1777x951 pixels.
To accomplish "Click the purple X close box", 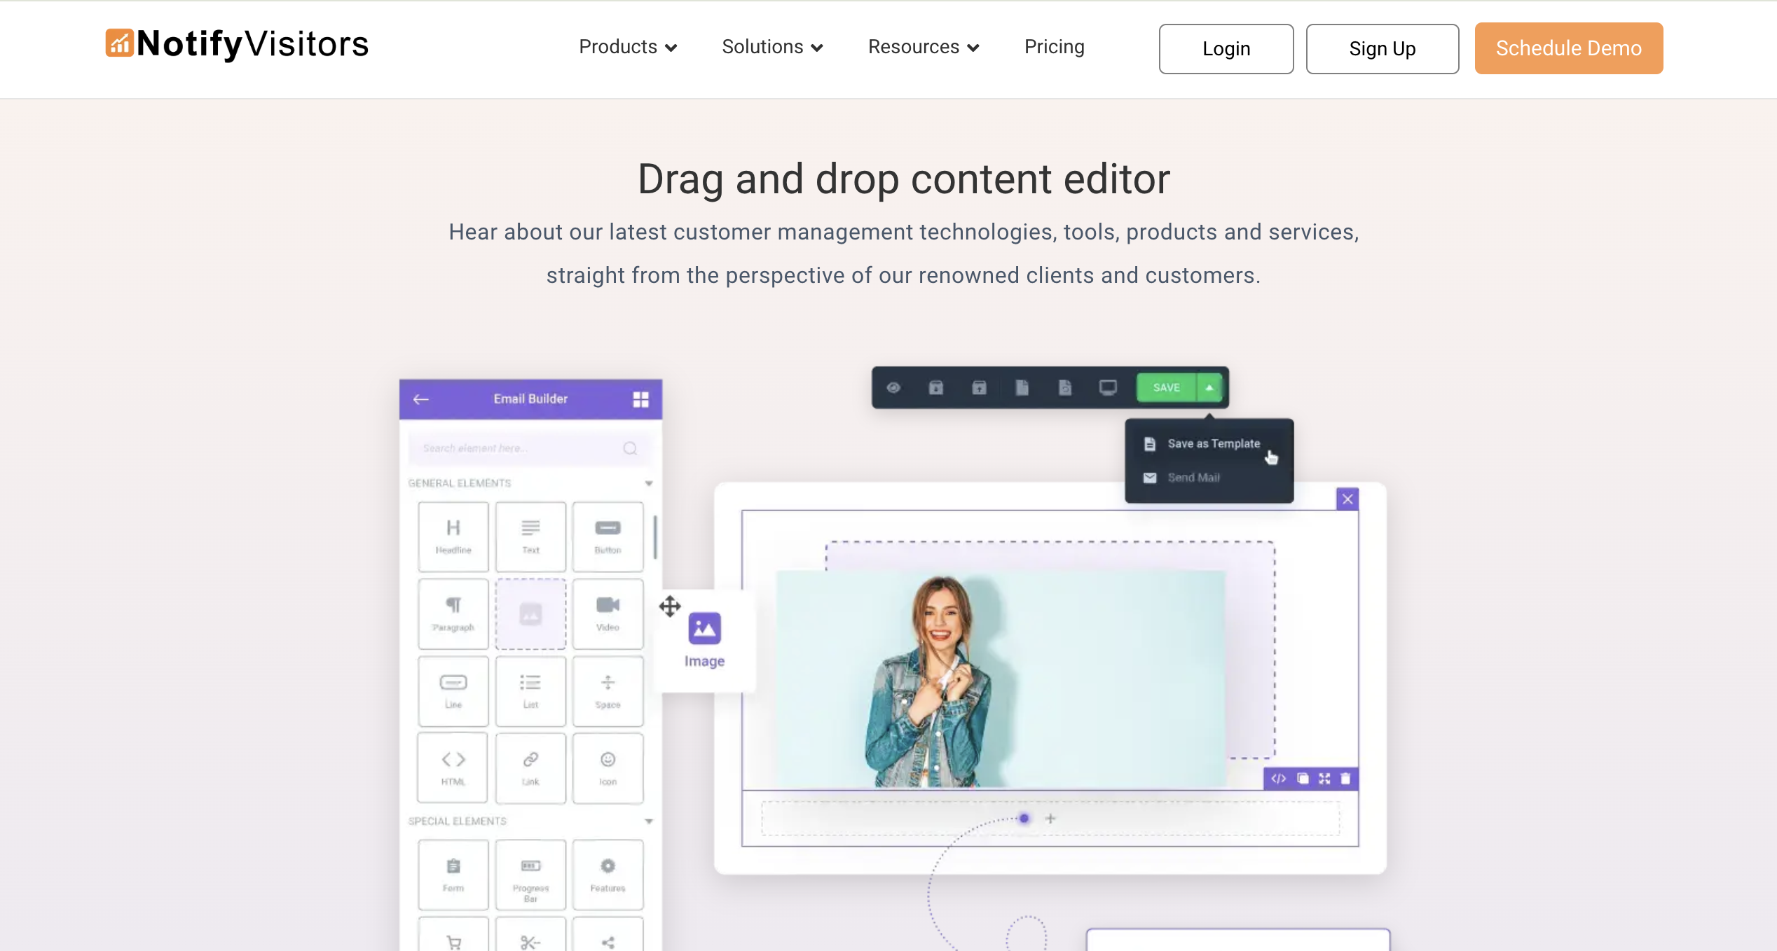I will click(1347, 499).
